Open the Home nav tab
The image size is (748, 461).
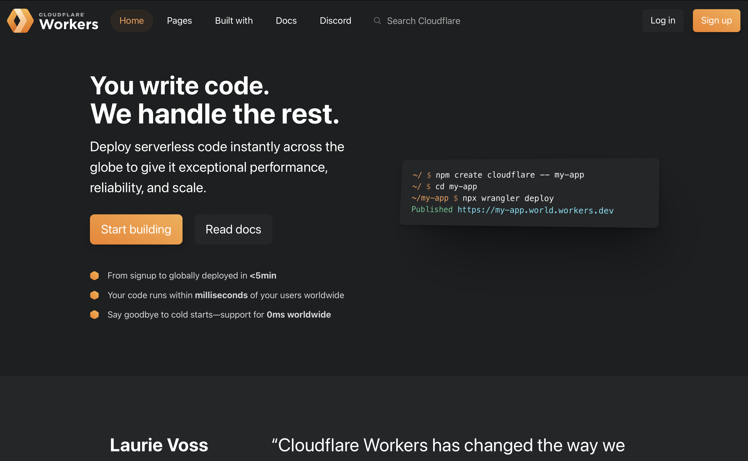click(132, 20)
